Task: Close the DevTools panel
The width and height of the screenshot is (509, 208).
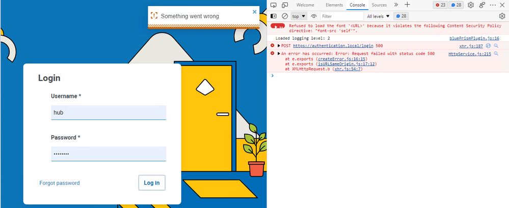Action: click(x=503, y=5)
